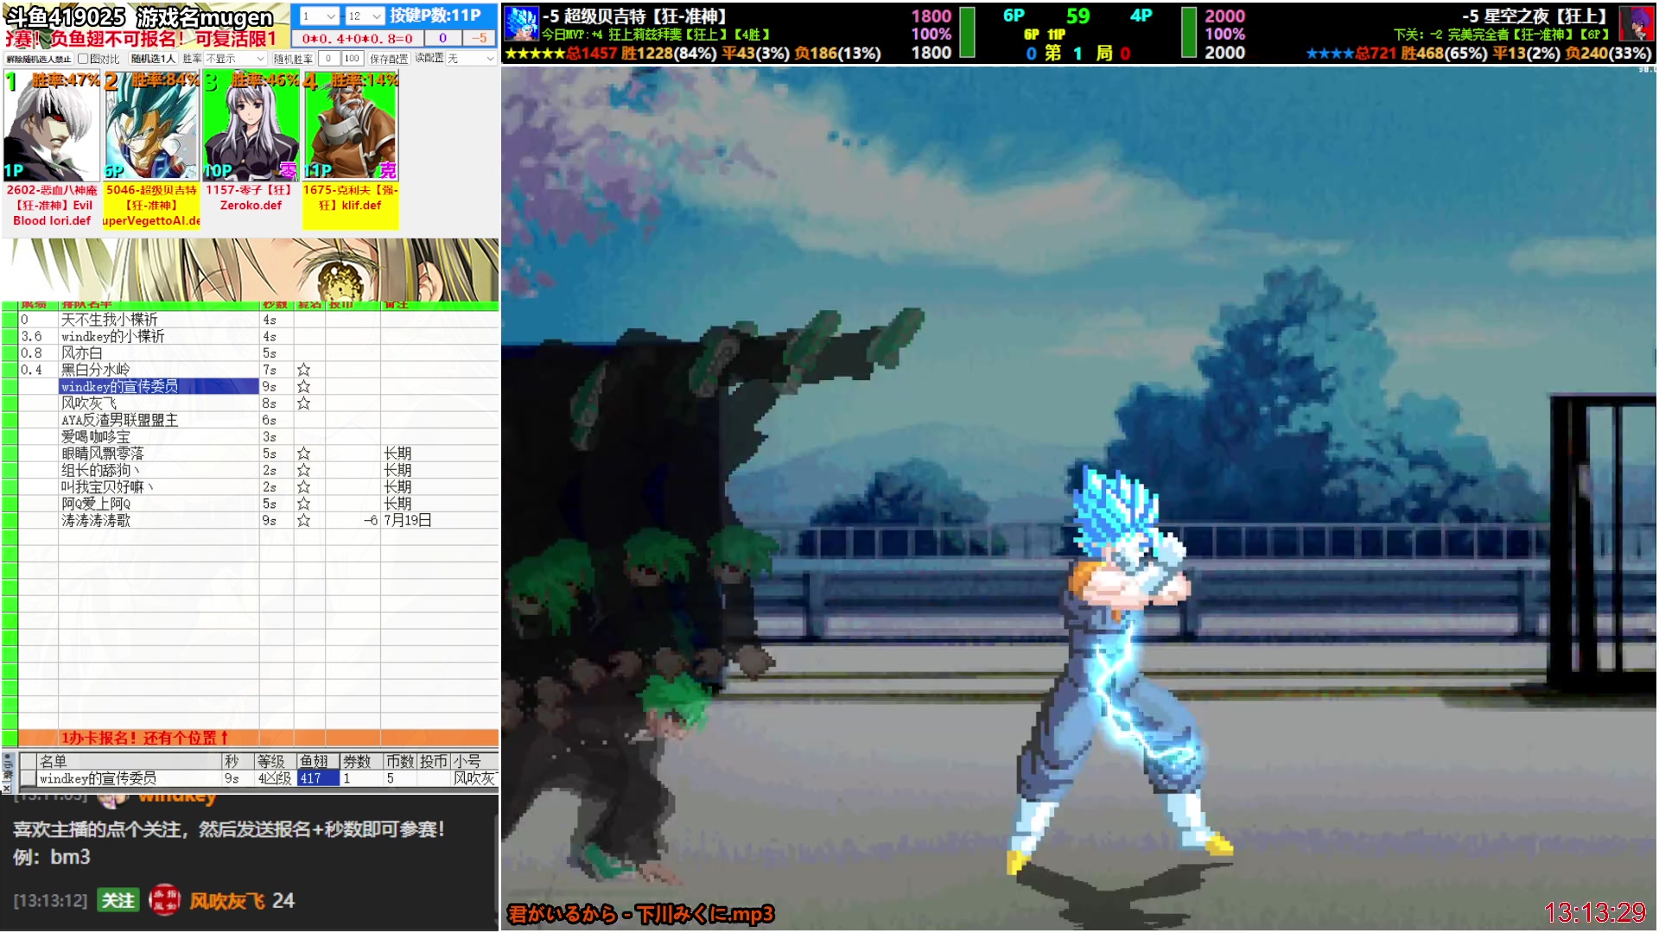The image size is (1659, 933).
Task: Click the star icon in 涛涛涛涛歌 row
Action: tap(303, 521)
